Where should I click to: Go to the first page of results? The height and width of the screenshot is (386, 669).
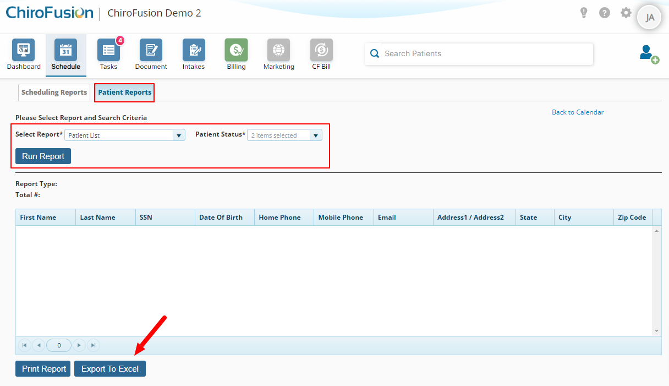[x=25, y=345]
